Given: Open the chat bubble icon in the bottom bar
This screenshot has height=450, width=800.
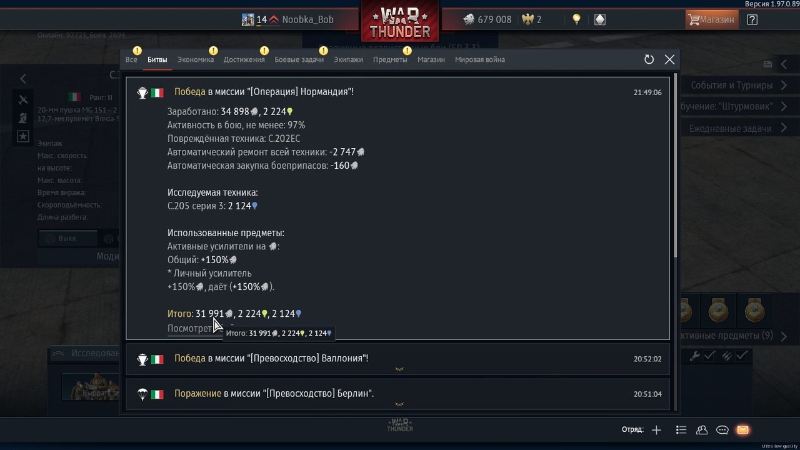Looking at the screenshot, I should tap(722, 430).
